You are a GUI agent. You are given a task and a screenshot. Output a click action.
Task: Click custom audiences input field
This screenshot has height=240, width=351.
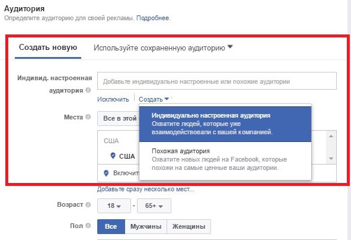pos(217,81)
